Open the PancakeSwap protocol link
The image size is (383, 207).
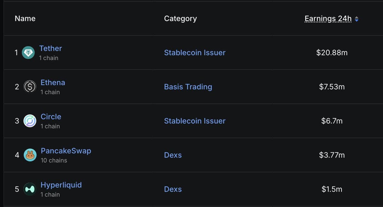click(x=66, y=151)
